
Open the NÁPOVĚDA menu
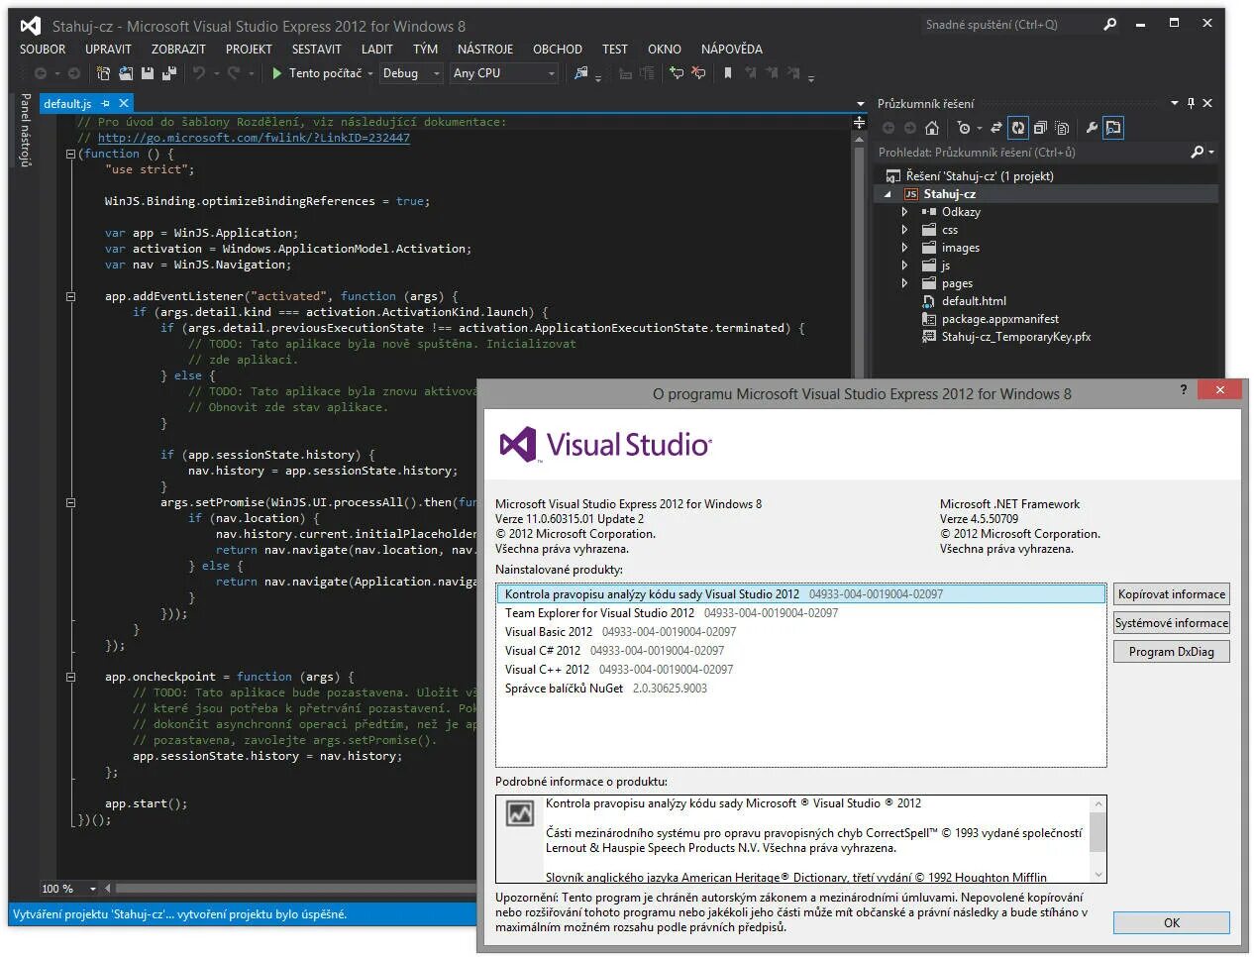click(x=732, y=49)
